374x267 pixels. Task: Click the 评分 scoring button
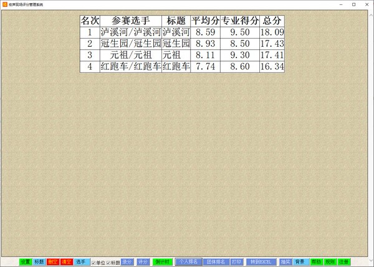143,262
